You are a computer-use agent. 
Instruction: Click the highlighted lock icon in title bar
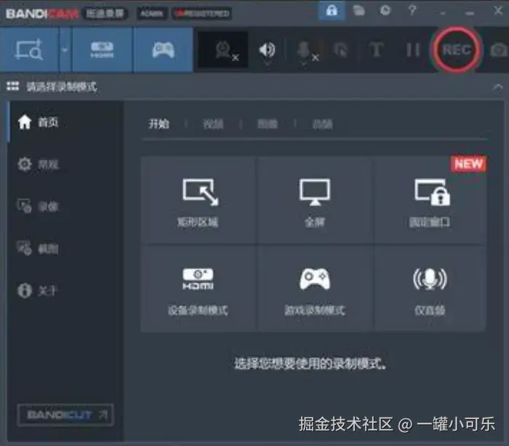[x=332, y=11]
